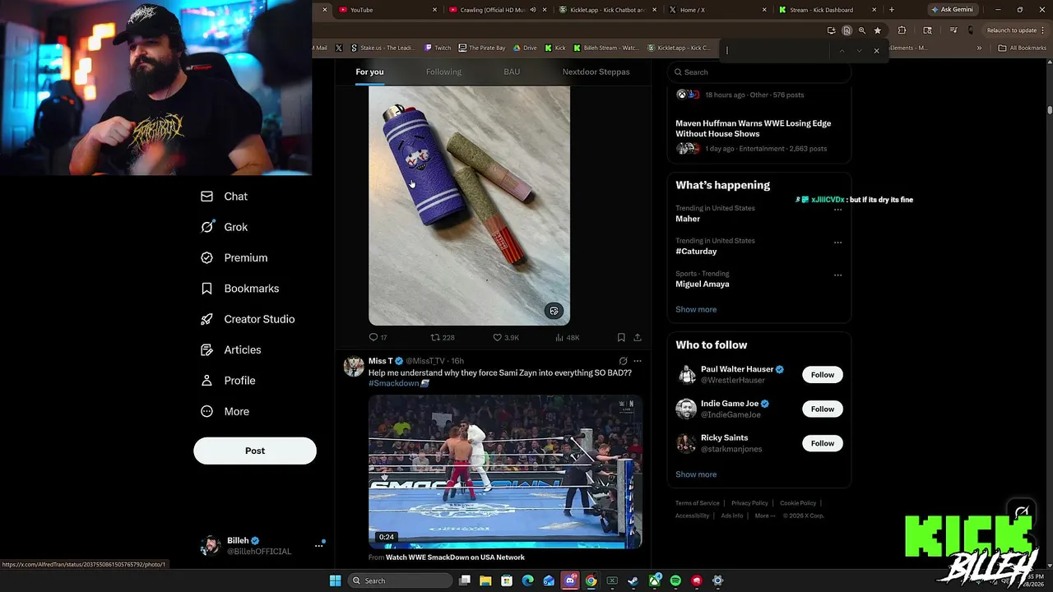1053x592 pixels.
Task: Switch to the BAU tab
Action: pos(512,72)
